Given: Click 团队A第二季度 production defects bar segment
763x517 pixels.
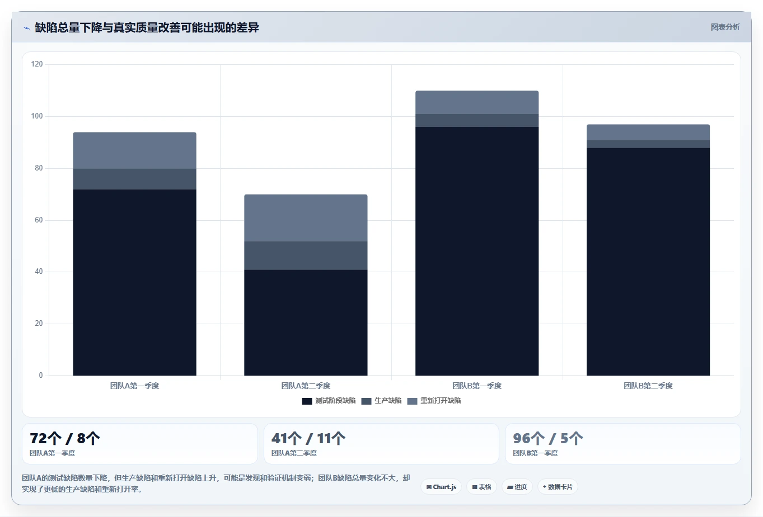Looking at the screenshot, I should click(306, 255).
